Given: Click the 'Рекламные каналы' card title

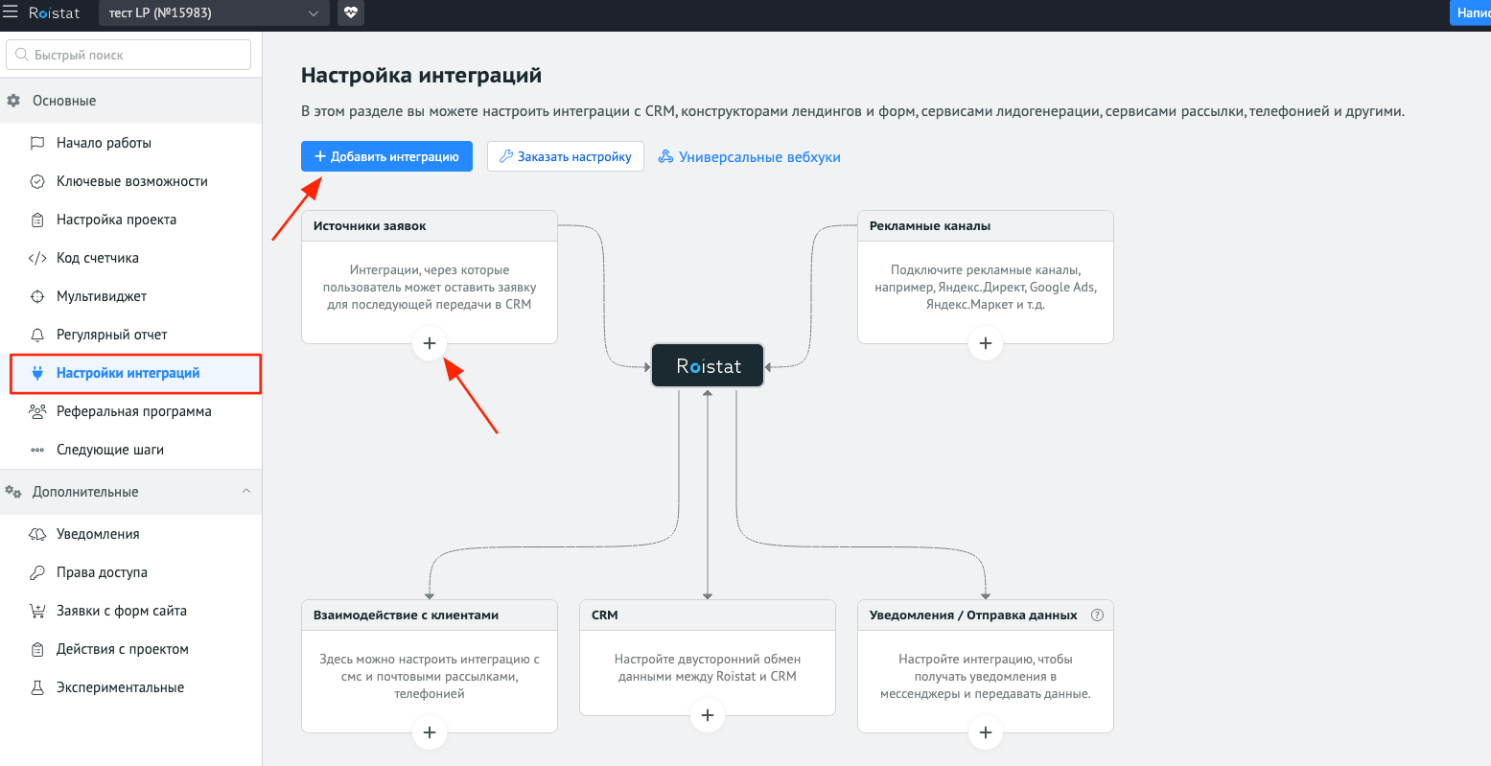Looking at the screenshot, I should [930, 226].
